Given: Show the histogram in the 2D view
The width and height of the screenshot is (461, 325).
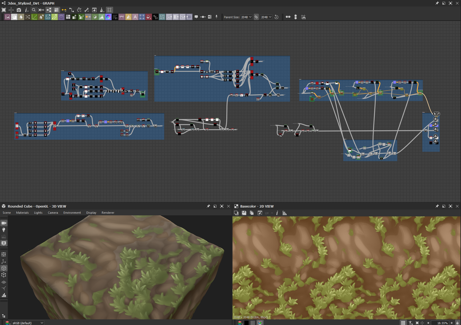Looking at the screenshot, I should 284,213.
